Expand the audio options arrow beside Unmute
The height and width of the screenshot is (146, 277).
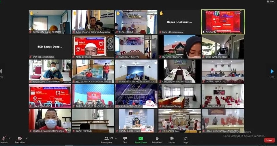(x=9, y=139)
